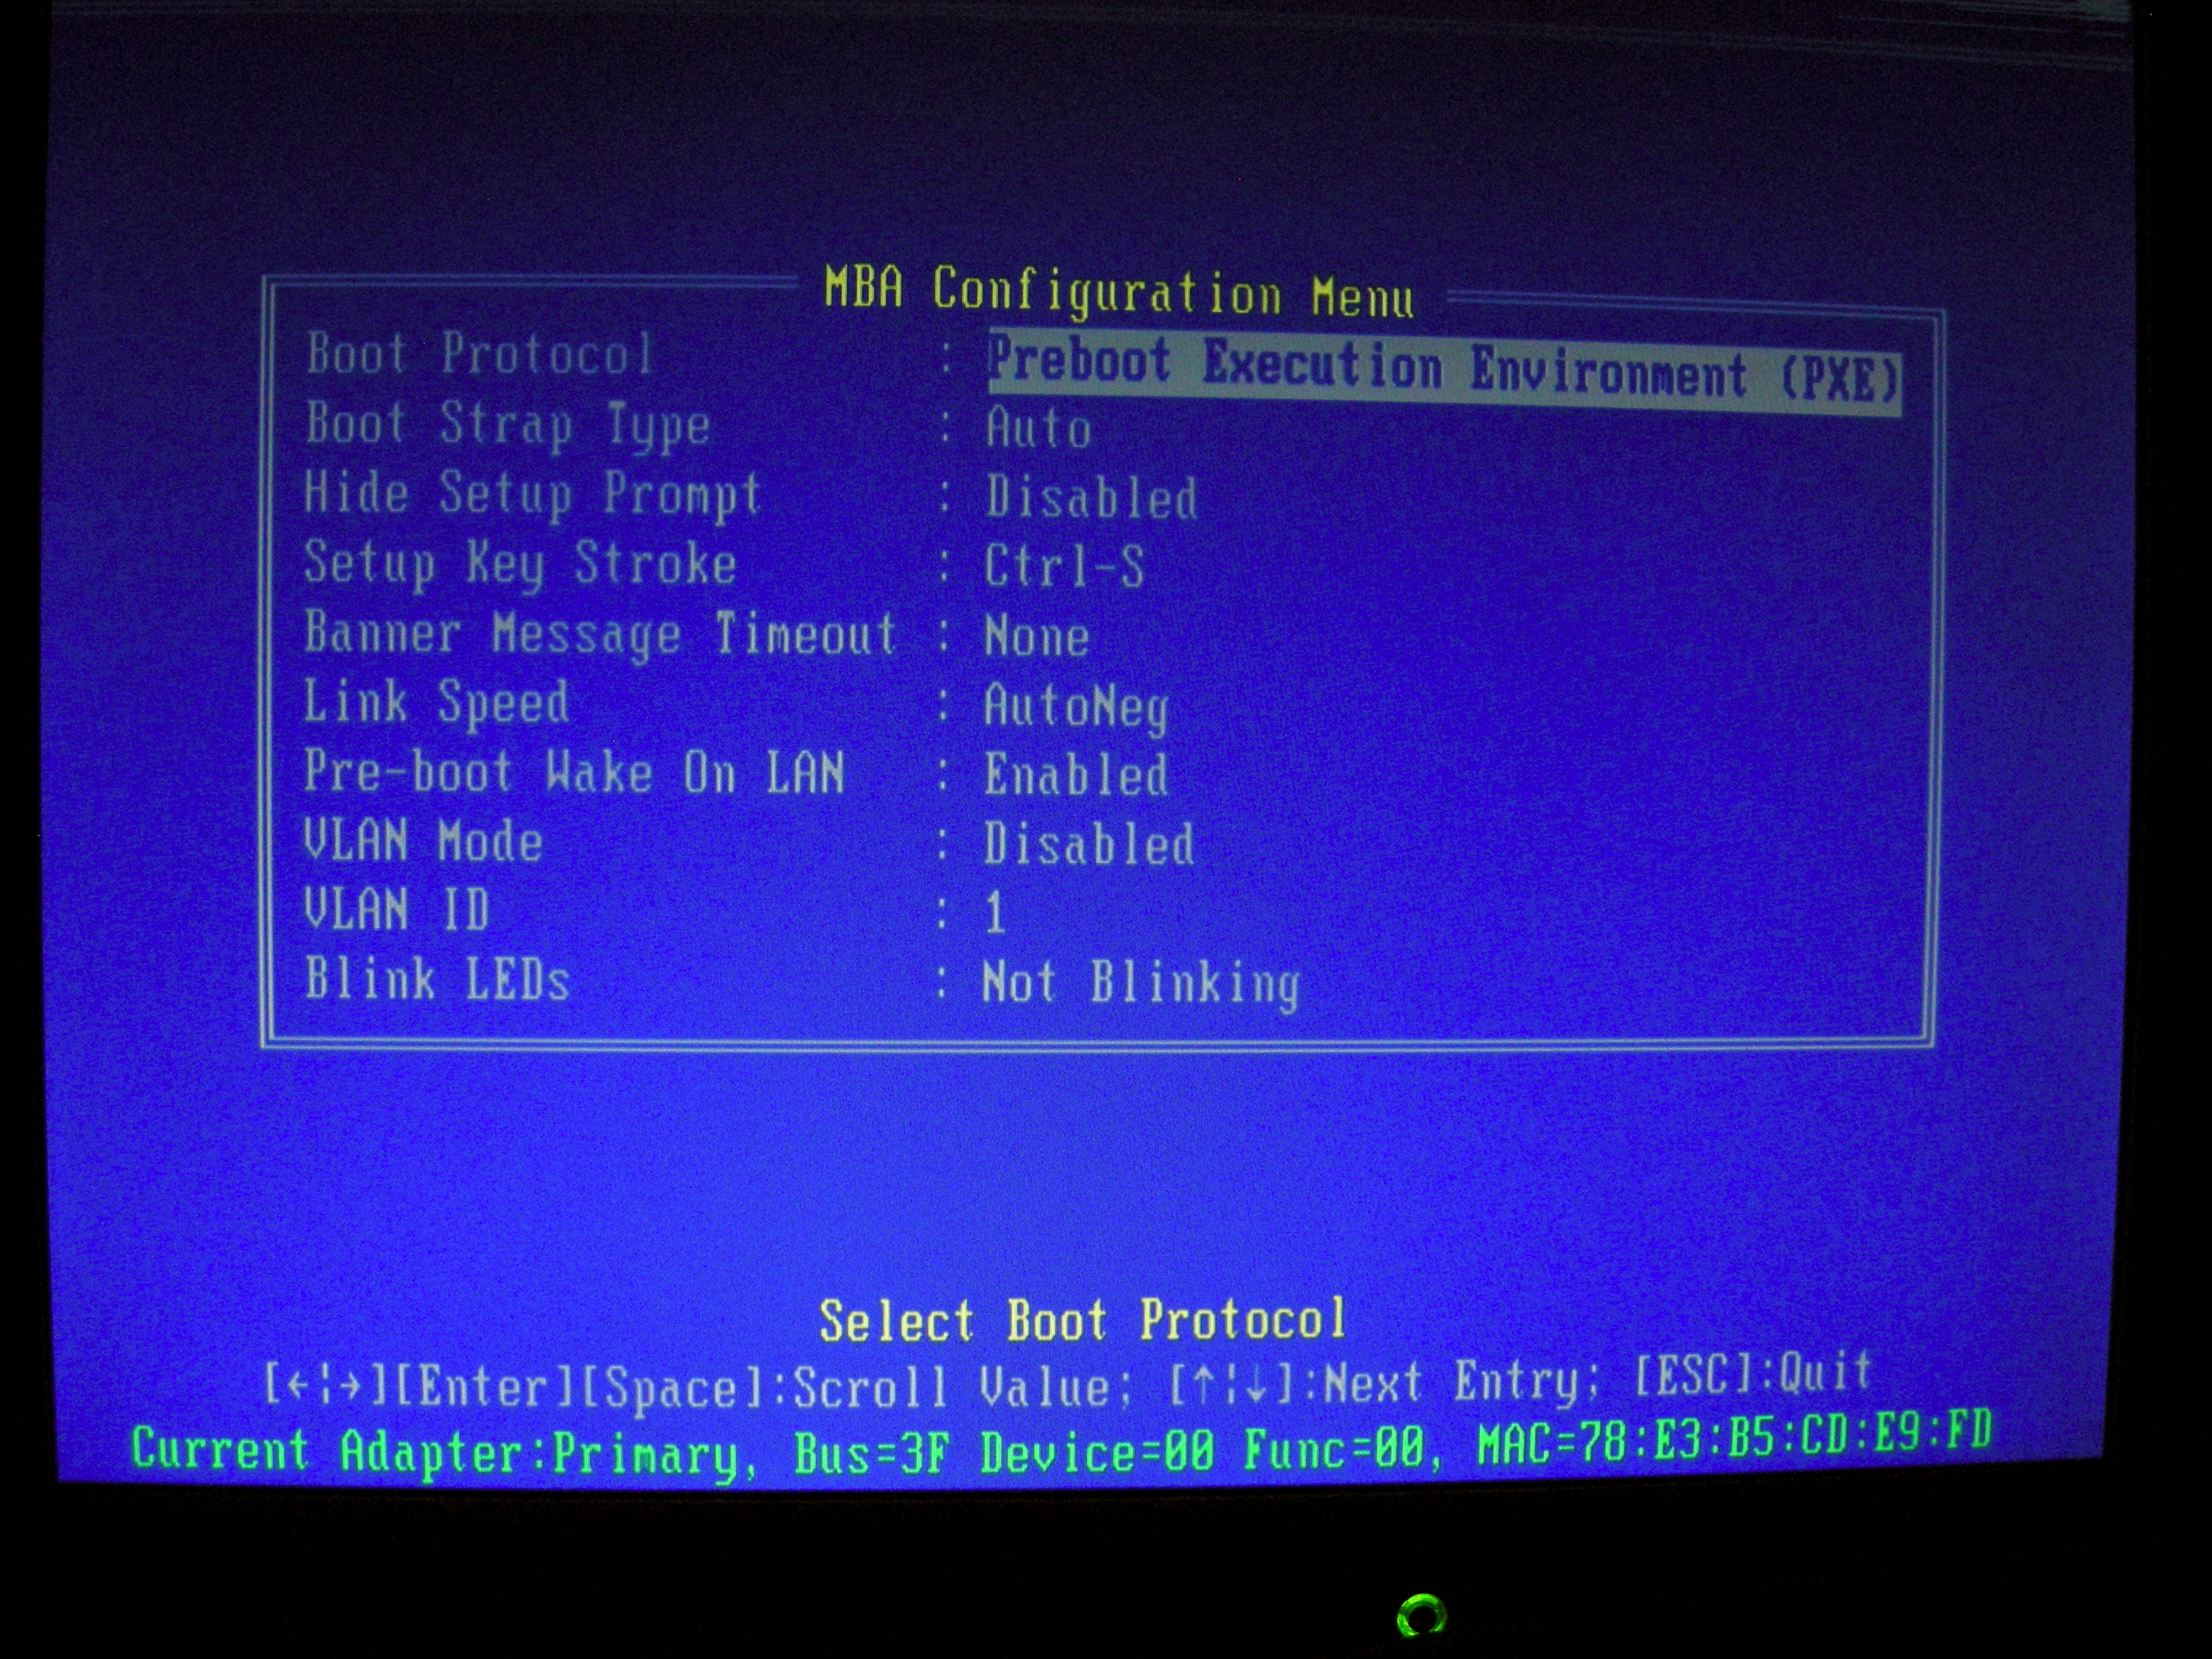Select the Link Speed menu entry

click(x=436, y=703)
